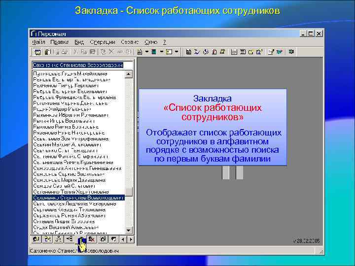The image size is (355, 266).
Task: Open the Сервис menu
Action: (x=130, y=42)
